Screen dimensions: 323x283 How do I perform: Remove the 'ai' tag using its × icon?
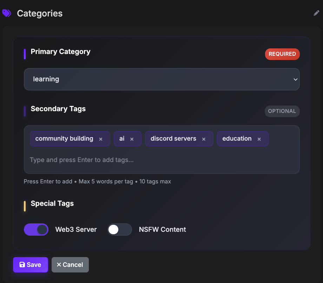[132, 139]
